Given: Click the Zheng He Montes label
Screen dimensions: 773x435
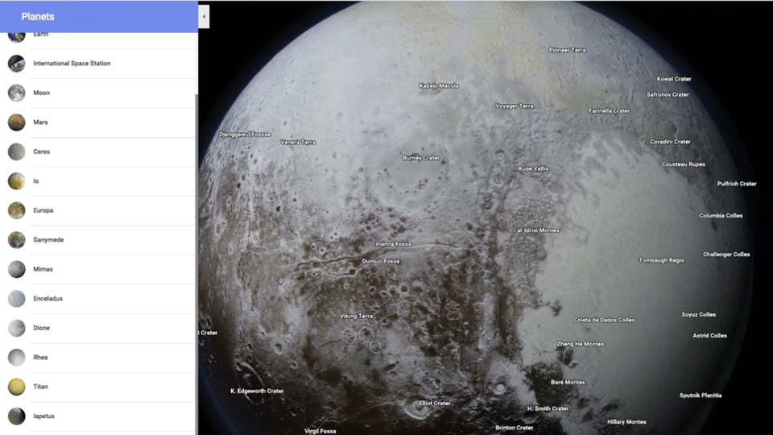Looking at the screenshot, I should [x=581, y=344].
